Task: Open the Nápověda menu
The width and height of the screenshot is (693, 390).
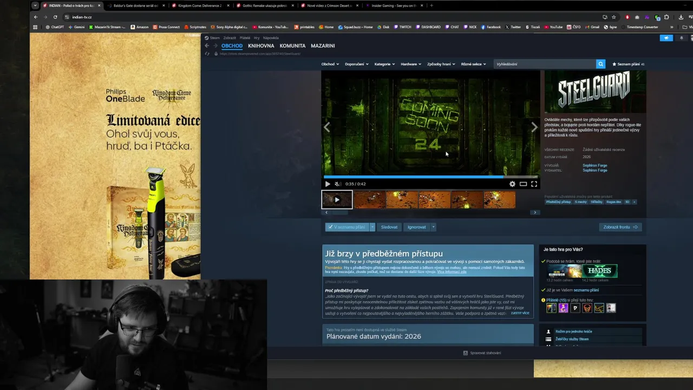Action: pyautogui.click(x=271, y=38)
